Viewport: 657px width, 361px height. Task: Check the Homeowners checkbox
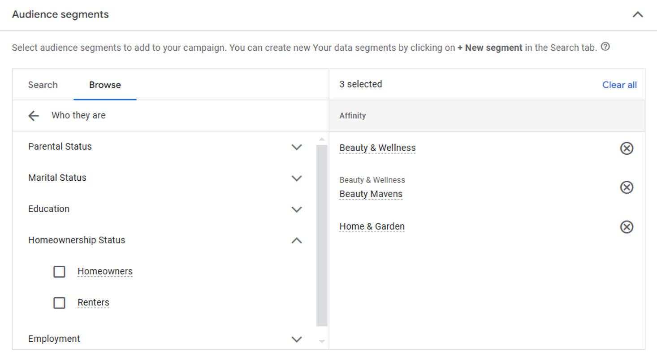(59, 272)
